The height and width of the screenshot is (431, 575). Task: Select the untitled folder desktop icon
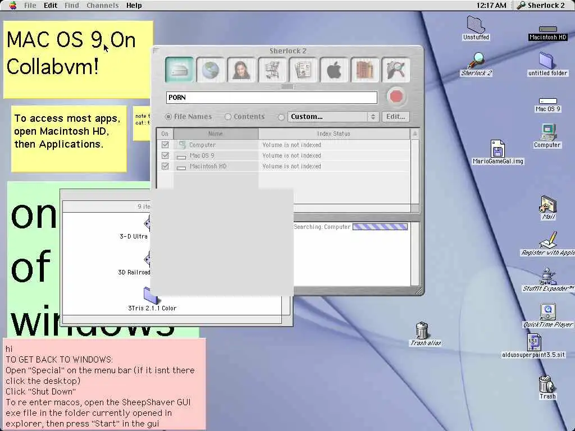pos(547,64)
